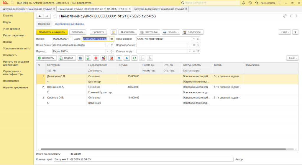Click the Выплатить button
Screen dimensions: 302x165
(x=128, y=32)
